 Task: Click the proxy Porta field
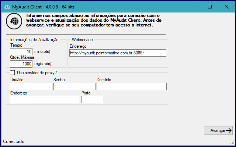93,100
